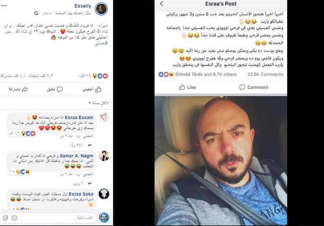Expand the 6 replies under Samar
Screen dimensions: 324x226
pos(82,184)
